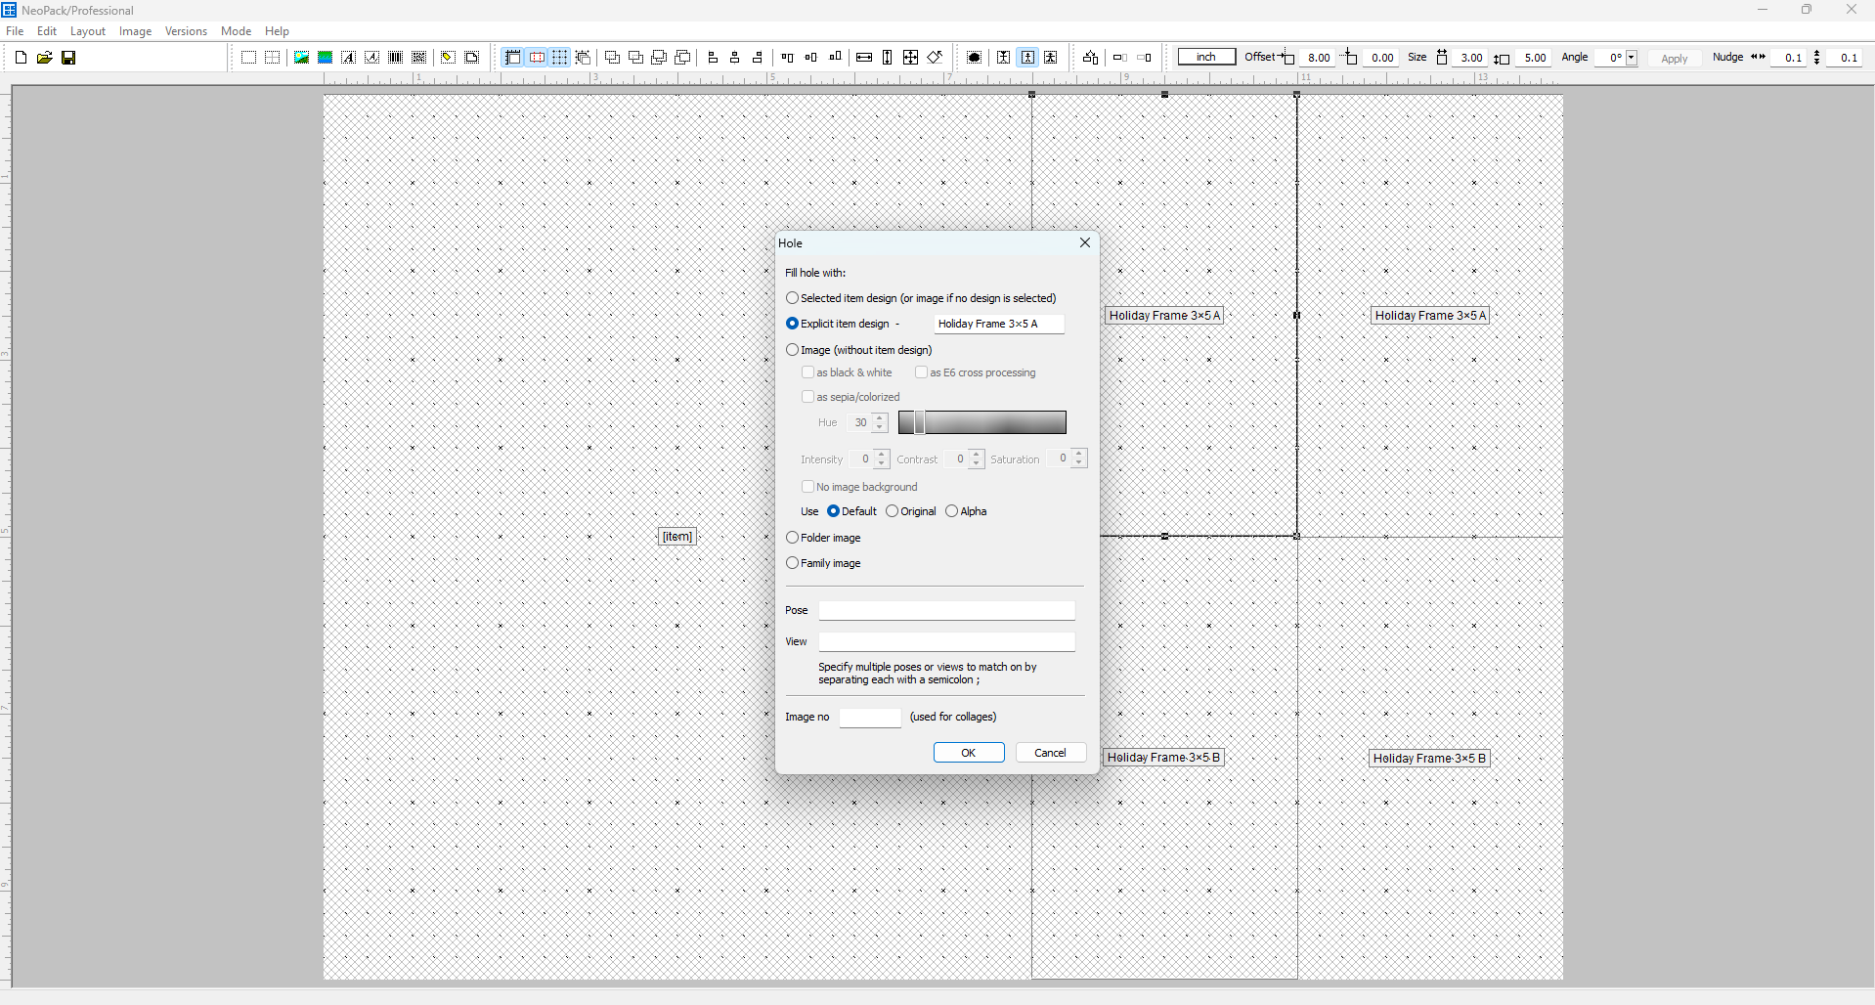Create a new document

(x=20, y=57)
